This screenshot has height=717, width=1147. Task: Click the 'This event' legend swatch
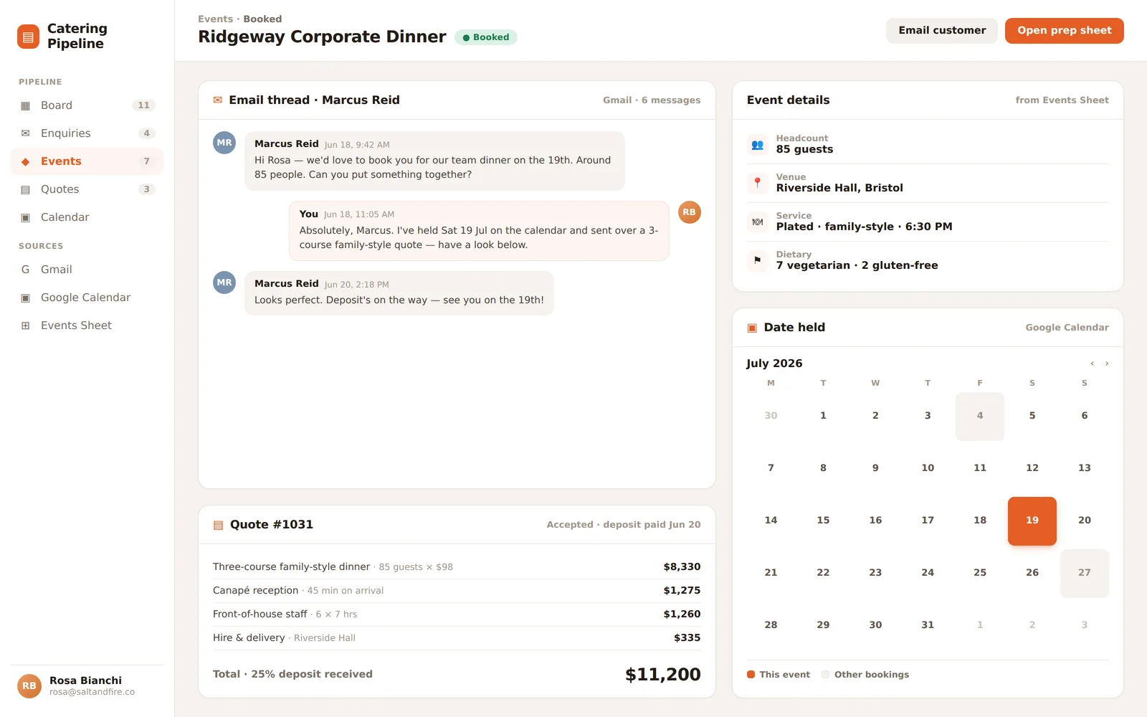tap(751, 675)
